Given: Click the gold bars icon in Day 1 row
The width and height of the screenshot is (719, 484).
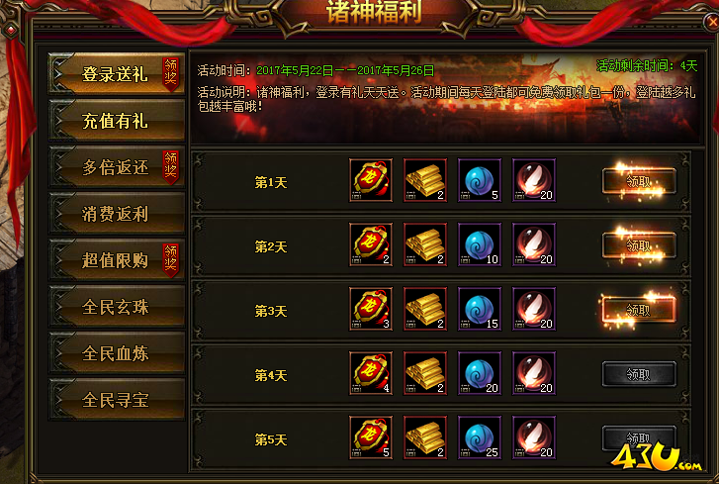Looking at the screenshot, I should (x=425, y=180).
